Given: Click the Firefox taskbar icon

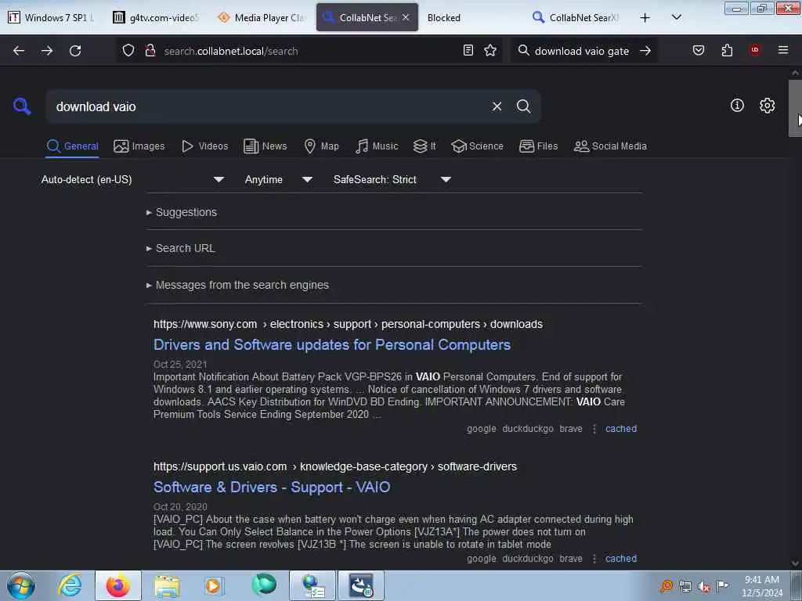Looking at the screenshot, I should [117, 585].
